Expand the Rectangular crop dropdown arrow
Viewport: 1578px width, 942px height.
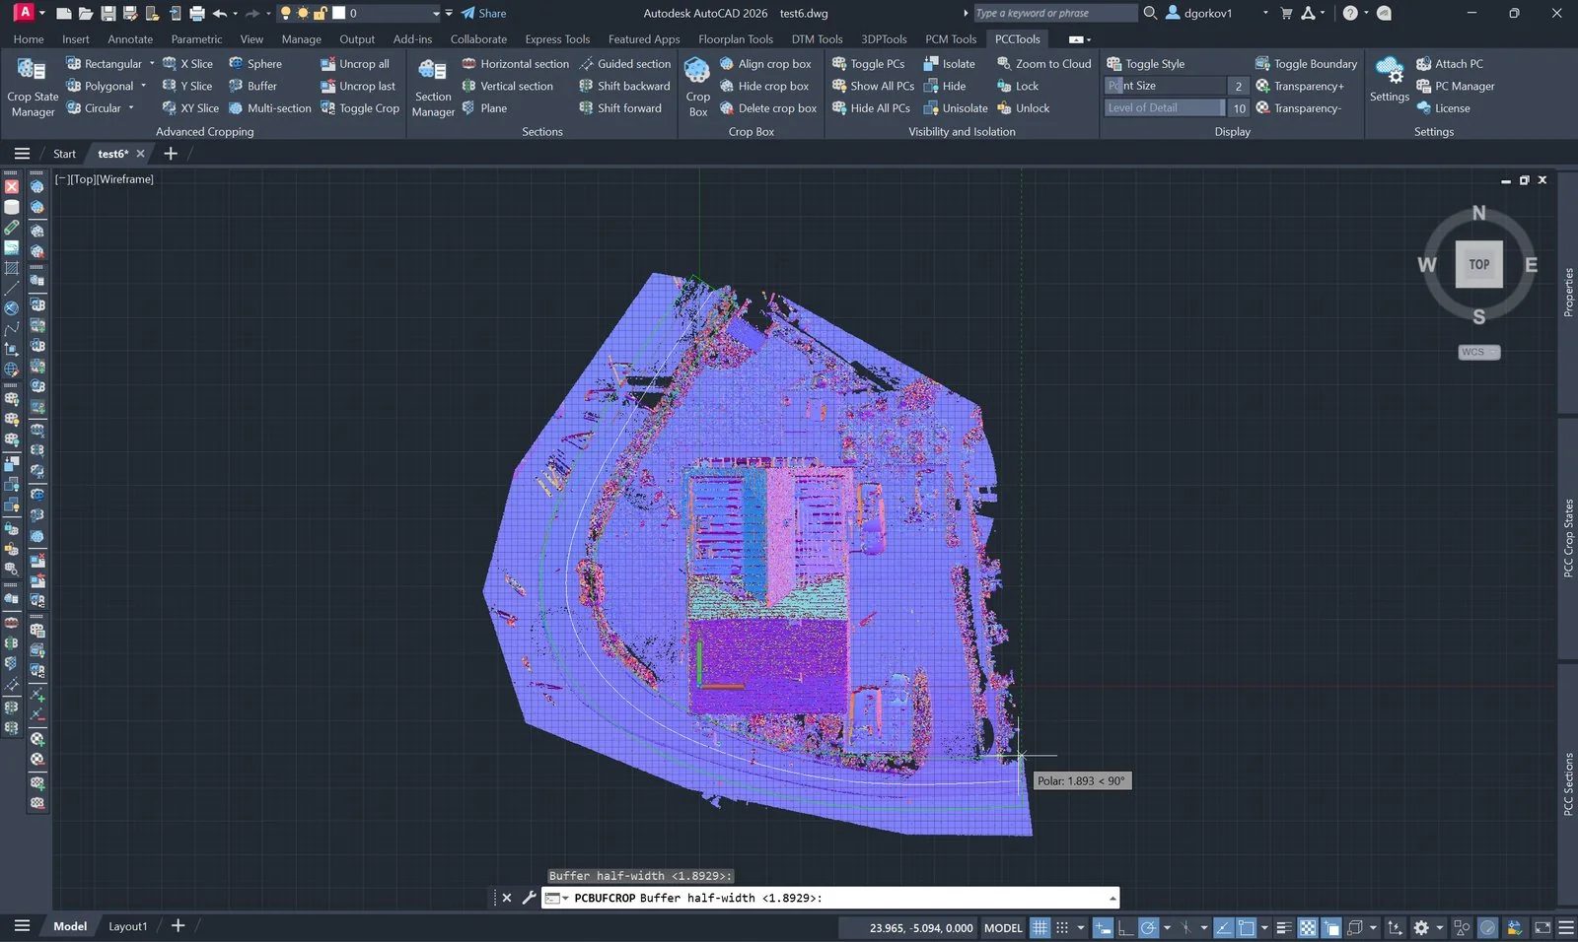152,63
